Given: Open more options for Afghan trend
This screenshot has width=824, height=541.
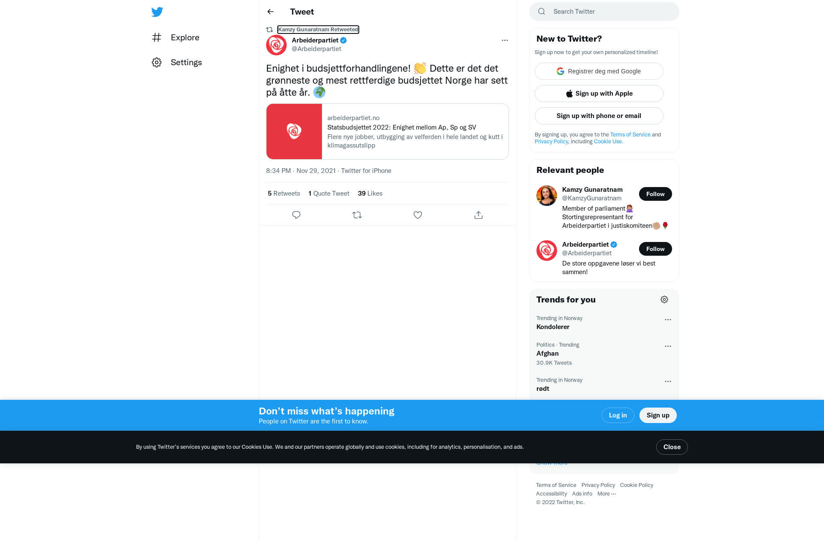Looking at the screenshot, I should (668, 346).
